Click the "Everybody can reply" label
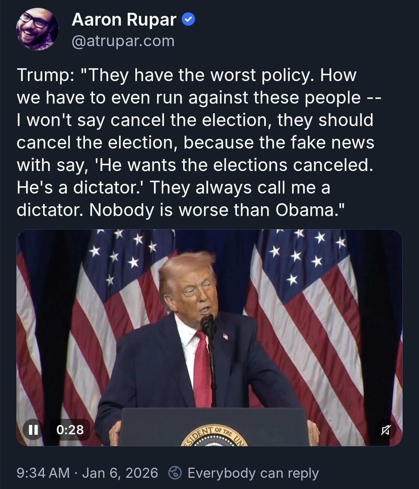 click(x=253, y=473)
